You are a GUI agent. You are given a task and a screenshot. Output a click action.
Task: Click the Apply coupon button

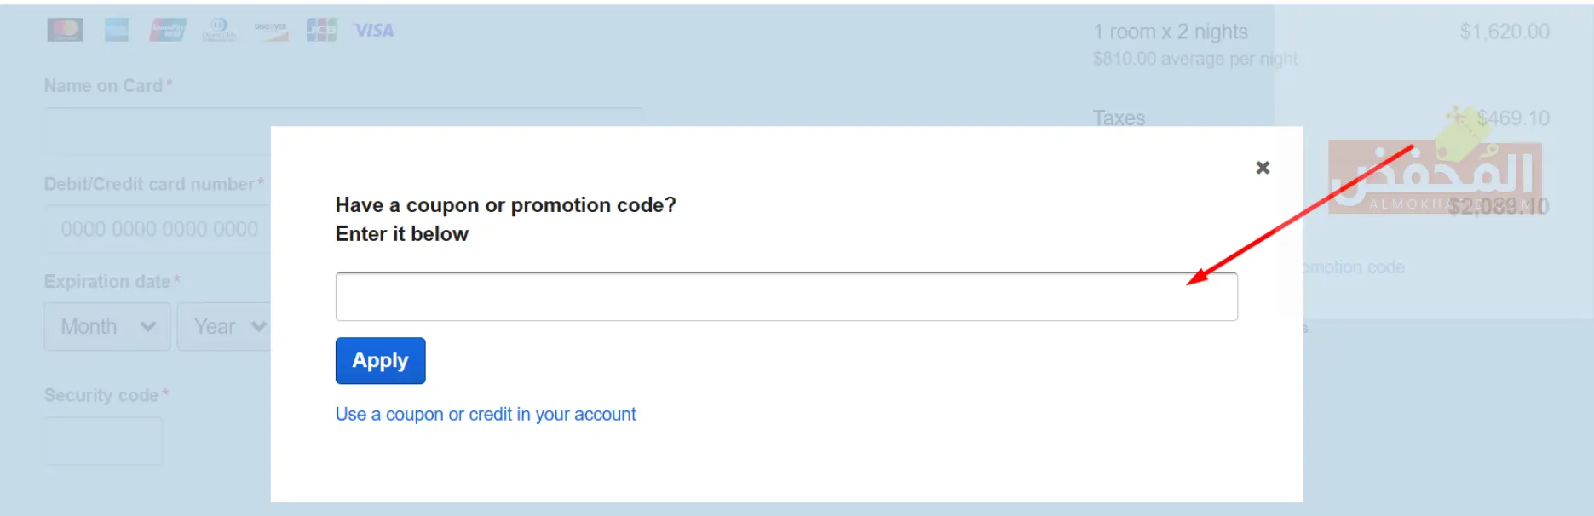[380, 361]
